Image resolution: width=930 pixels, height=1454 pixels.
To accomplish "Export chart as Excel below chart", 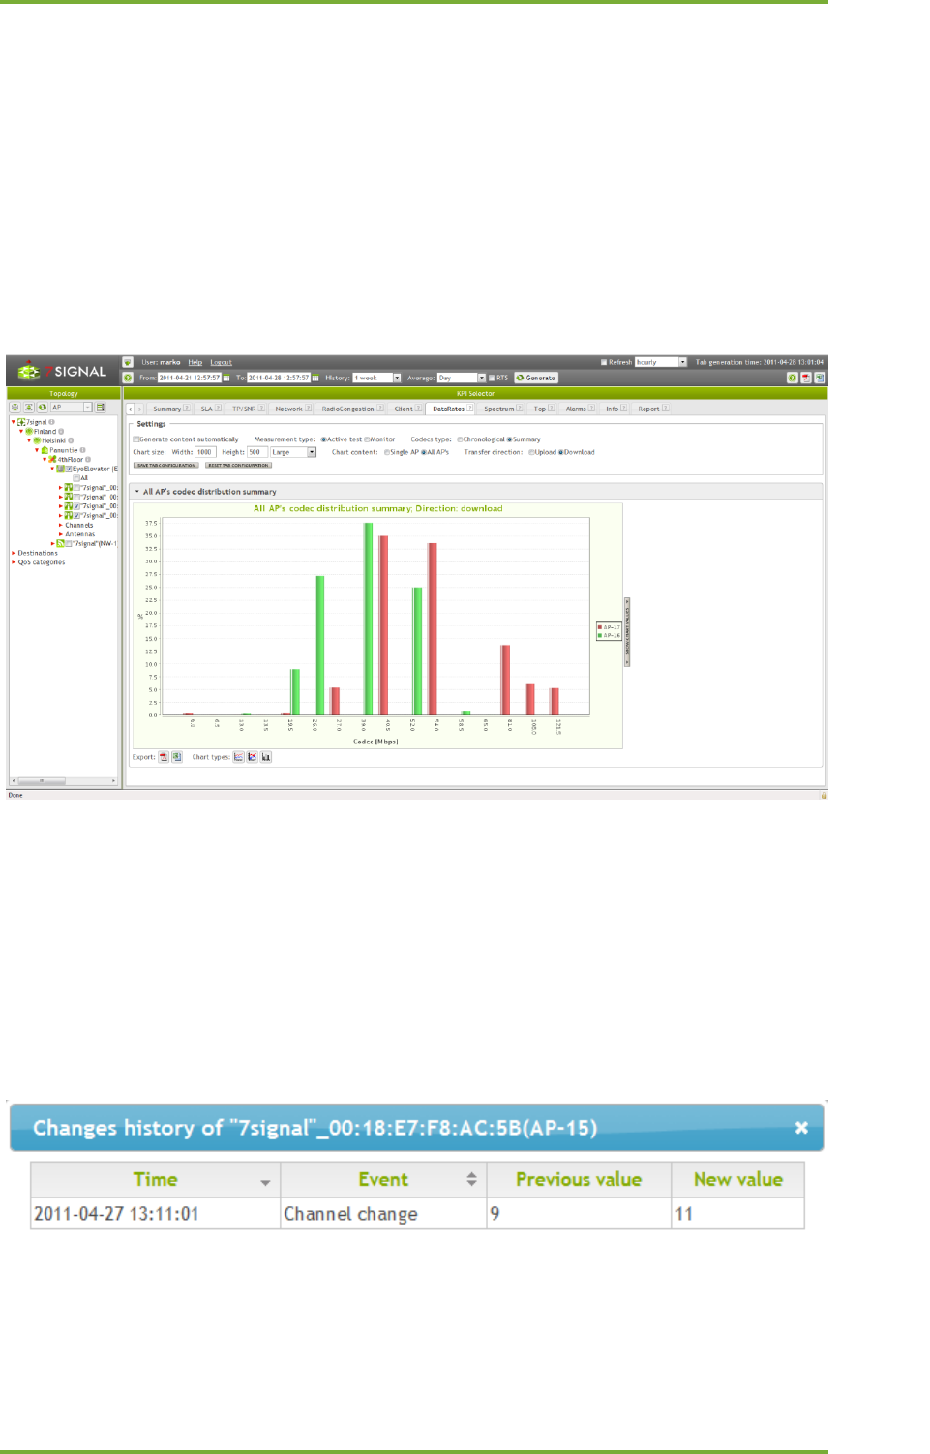I will (177, 757).
